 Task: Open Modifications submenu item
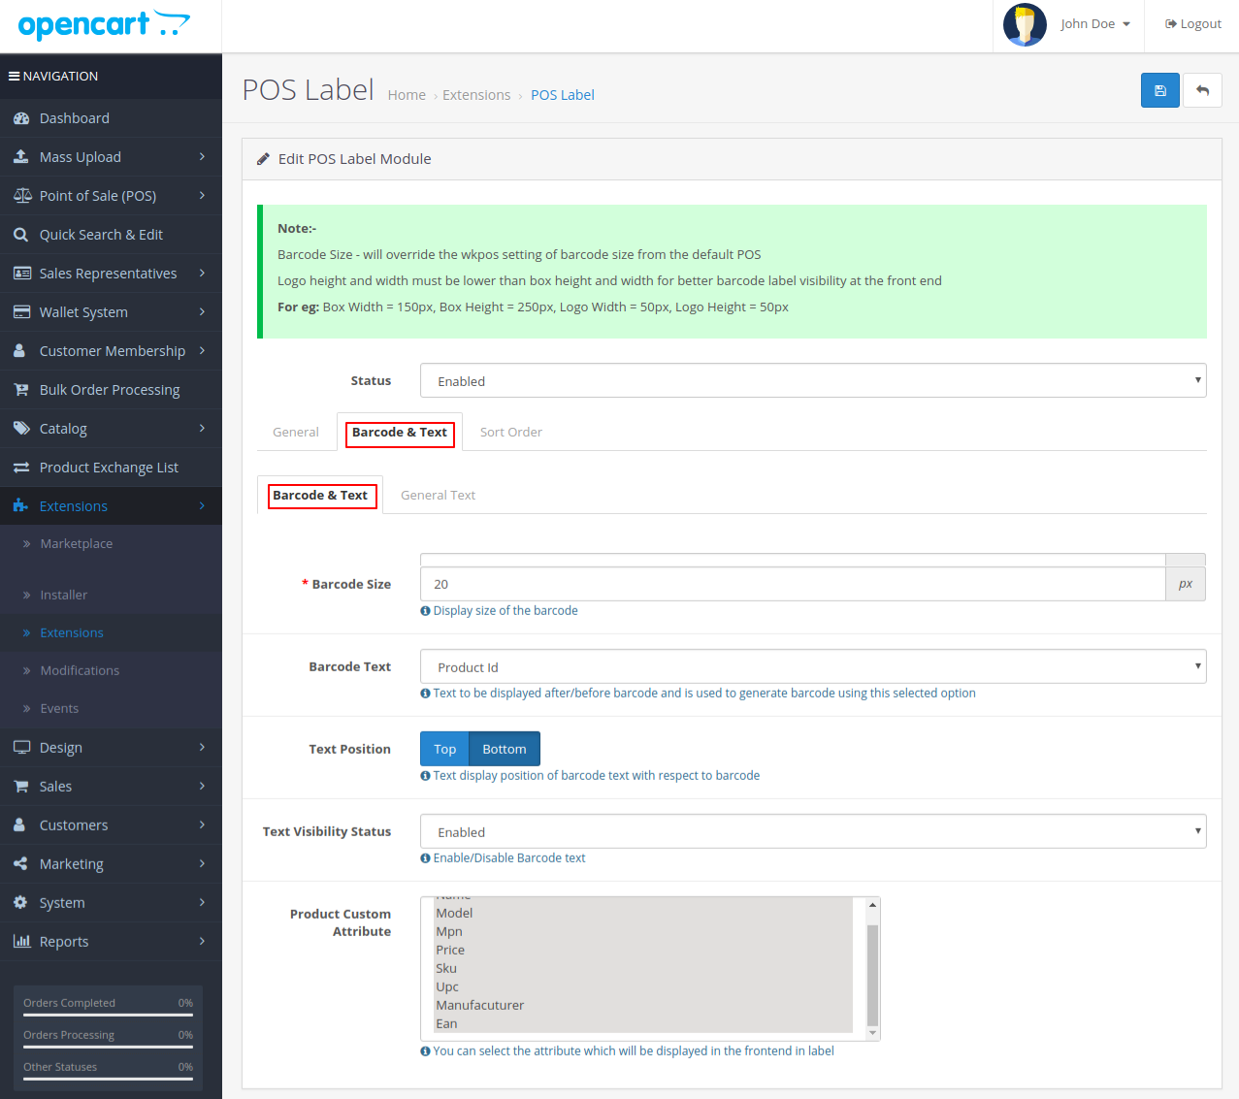(x=80, y=671)
